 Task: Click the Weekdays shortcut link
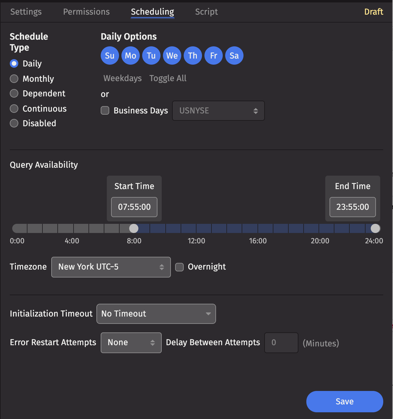[122, 78]
